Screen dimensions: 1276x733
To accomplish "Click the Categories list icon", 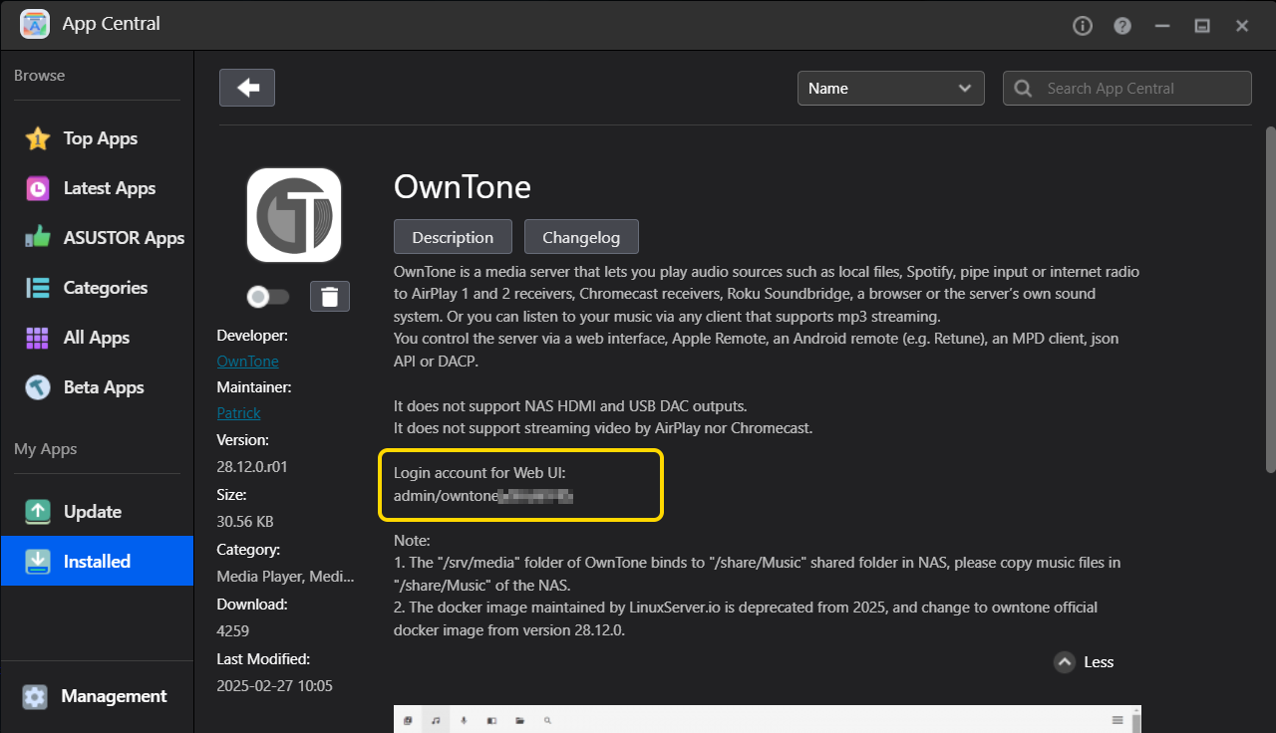I will [38, 288].
